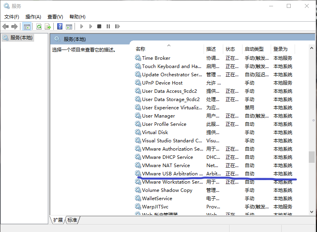Screen dimensions: 317x232
Task: Toggle the show/hide console tree icon
Action: click(x=26, y=26)
